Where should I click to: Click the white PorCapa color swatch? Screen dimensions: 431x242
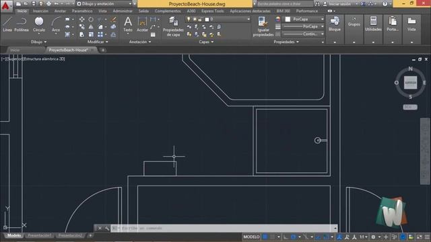coord(288,19)
